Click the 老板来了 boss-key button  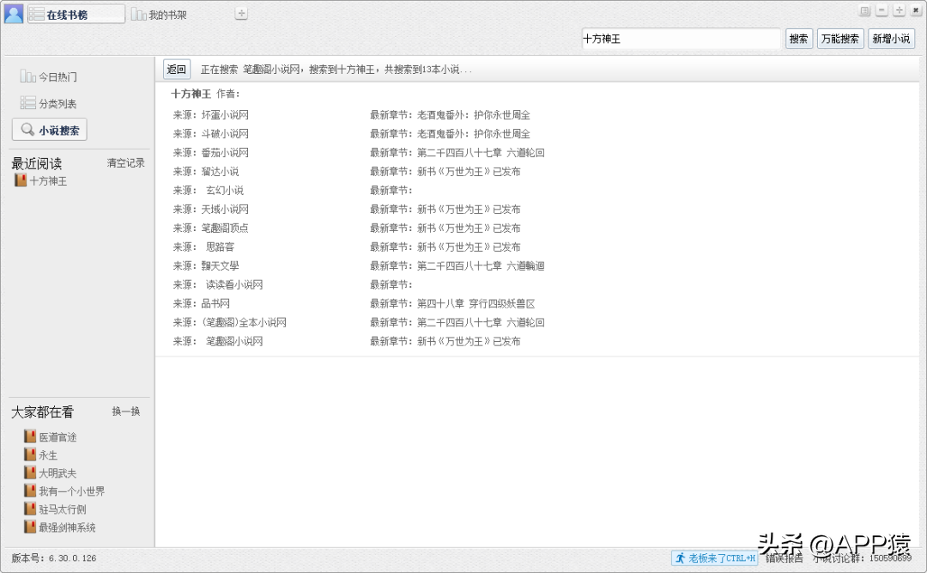(x=715, y=558)
